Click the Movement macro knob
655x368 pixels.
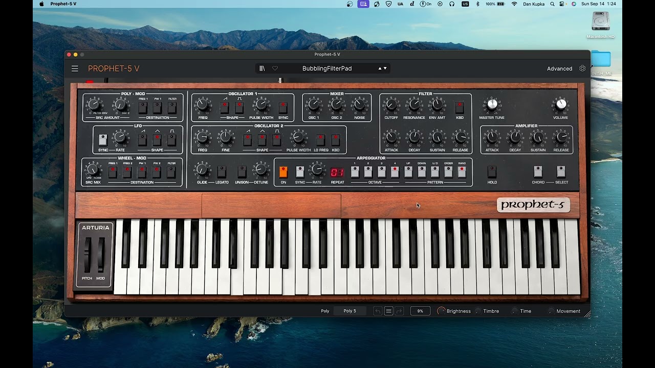coord(551,311)
